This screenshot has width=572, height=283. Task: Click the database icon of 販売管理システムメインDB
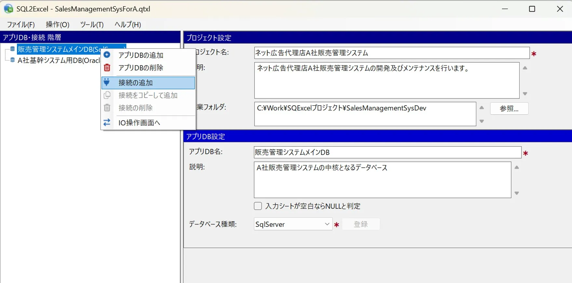(x=12, y=49)
